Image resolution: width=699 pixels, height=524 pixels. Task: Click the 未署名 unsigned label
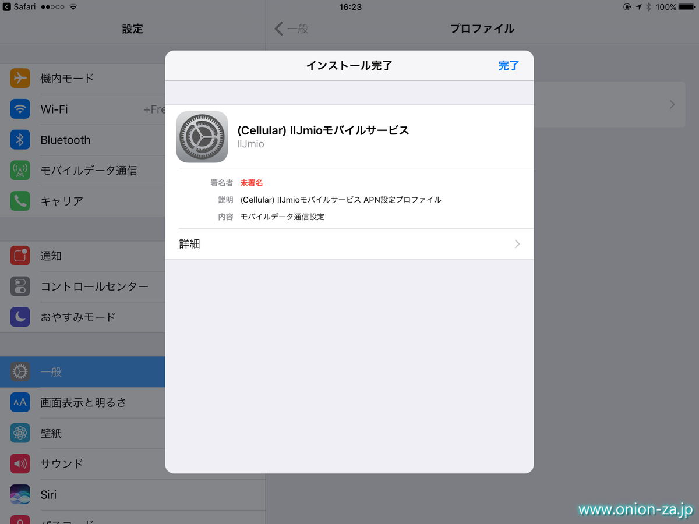click(x=252, y=183)
